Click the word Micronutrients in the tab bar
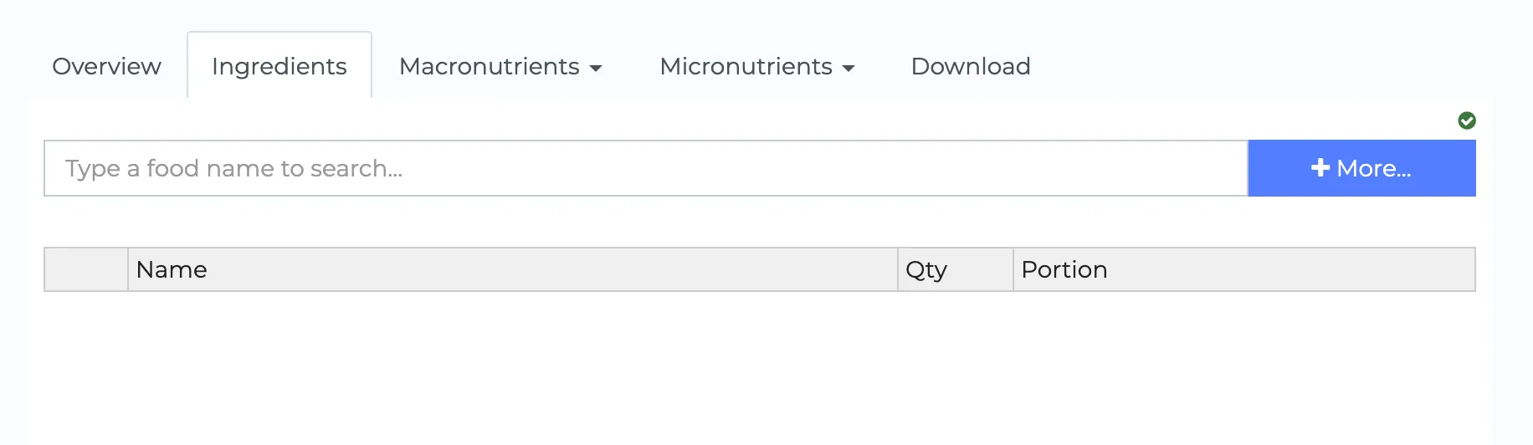Screen dimensions: 1533x445 coord(746,66)
